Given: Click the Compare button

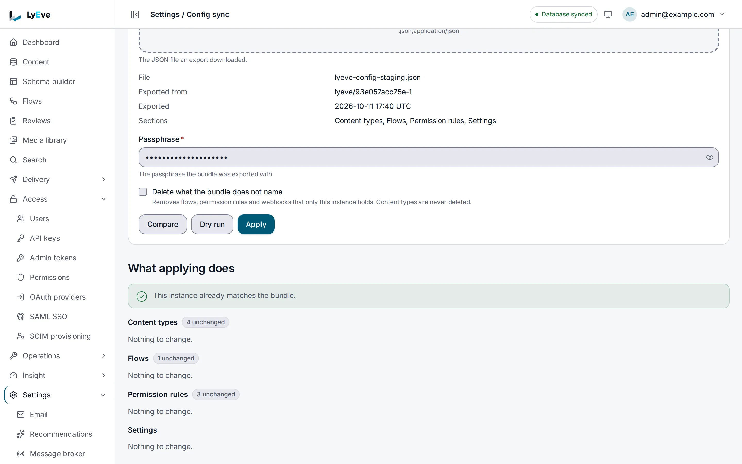Looking at the screenshot, I should (163, 224).
